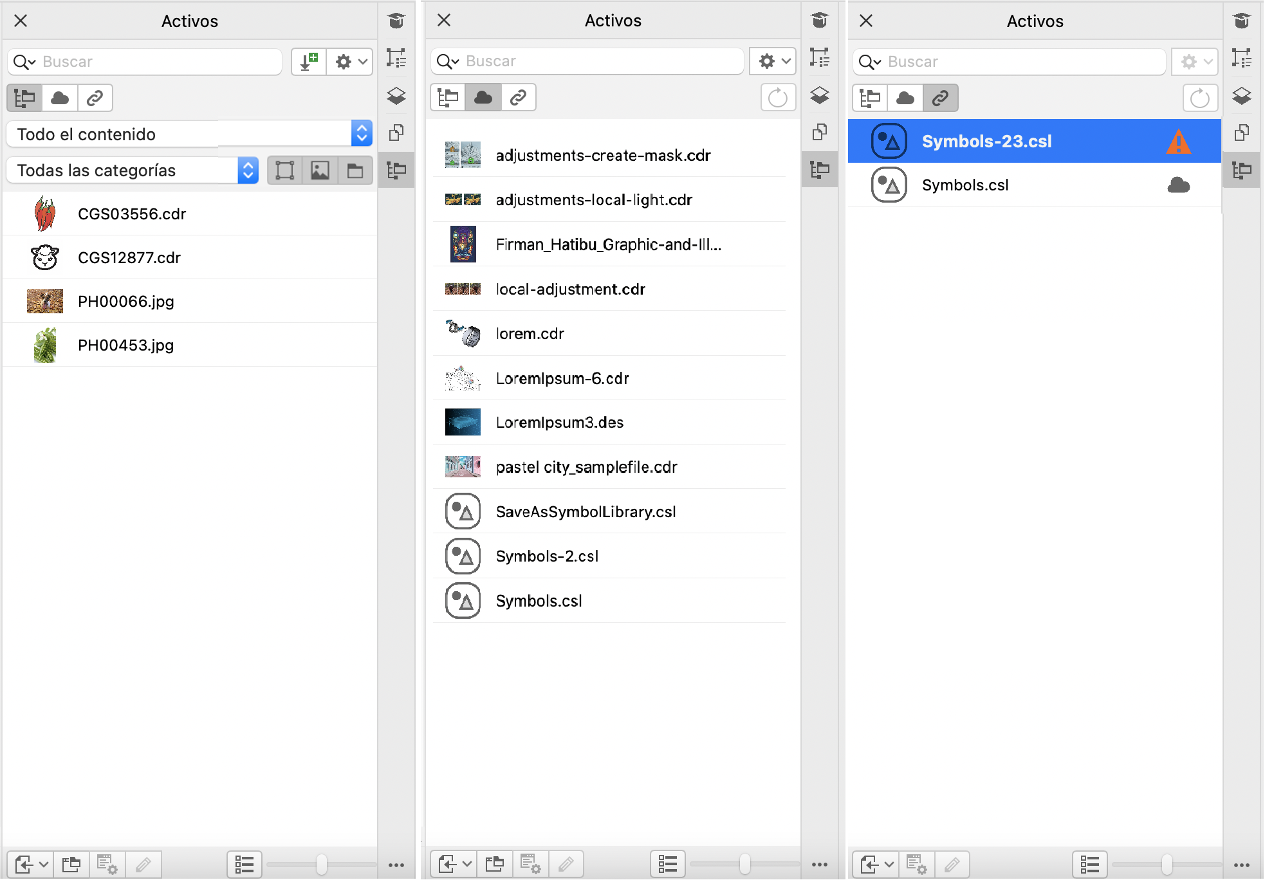The height and width of the screenshot is (889, 1274).
Task: Open the Learn graduation cap icon in left panel
Action: pos(396,21)
